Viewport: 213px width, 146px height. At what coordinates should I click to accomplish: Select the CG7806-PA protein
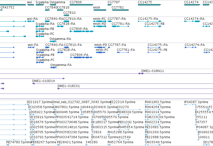tap(81, 57)
